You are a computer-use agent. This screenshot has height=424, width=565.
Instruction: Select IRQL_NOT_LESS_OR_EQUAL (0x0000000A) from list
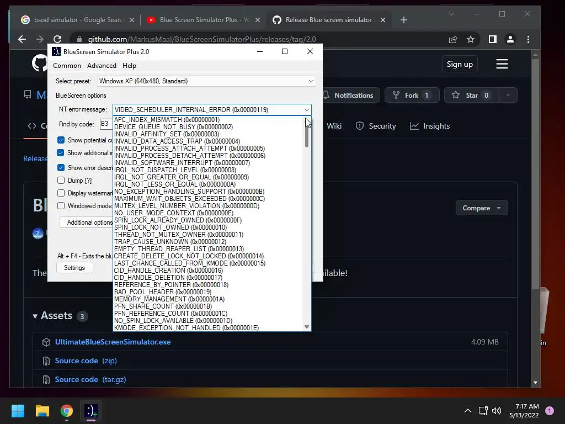coord(175,184)
